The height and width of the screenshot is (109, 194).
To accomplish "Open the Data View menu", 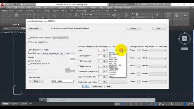I will [x=119, y=8].
